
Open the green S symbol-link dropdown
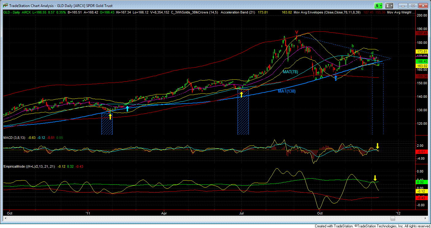379,6
